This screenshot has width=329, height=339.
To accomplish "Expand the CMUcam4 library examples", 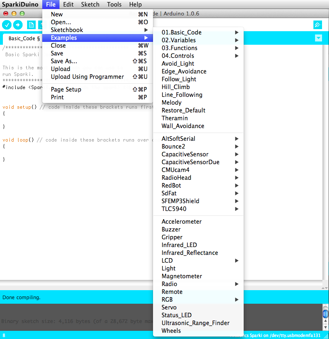I will 199,170.
